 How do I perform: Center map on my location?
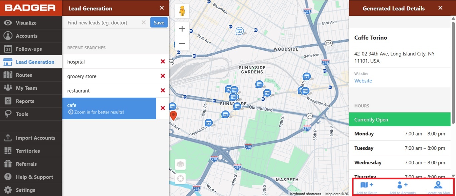pos(180,179)
